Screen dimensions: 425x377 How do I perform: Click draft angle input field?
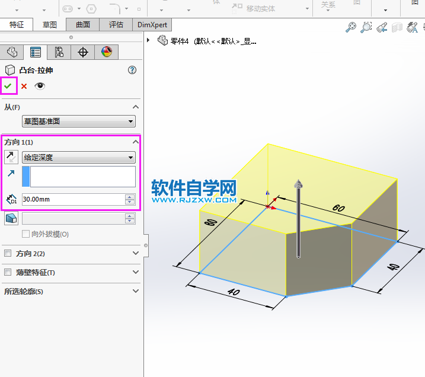tap(74, 219)
